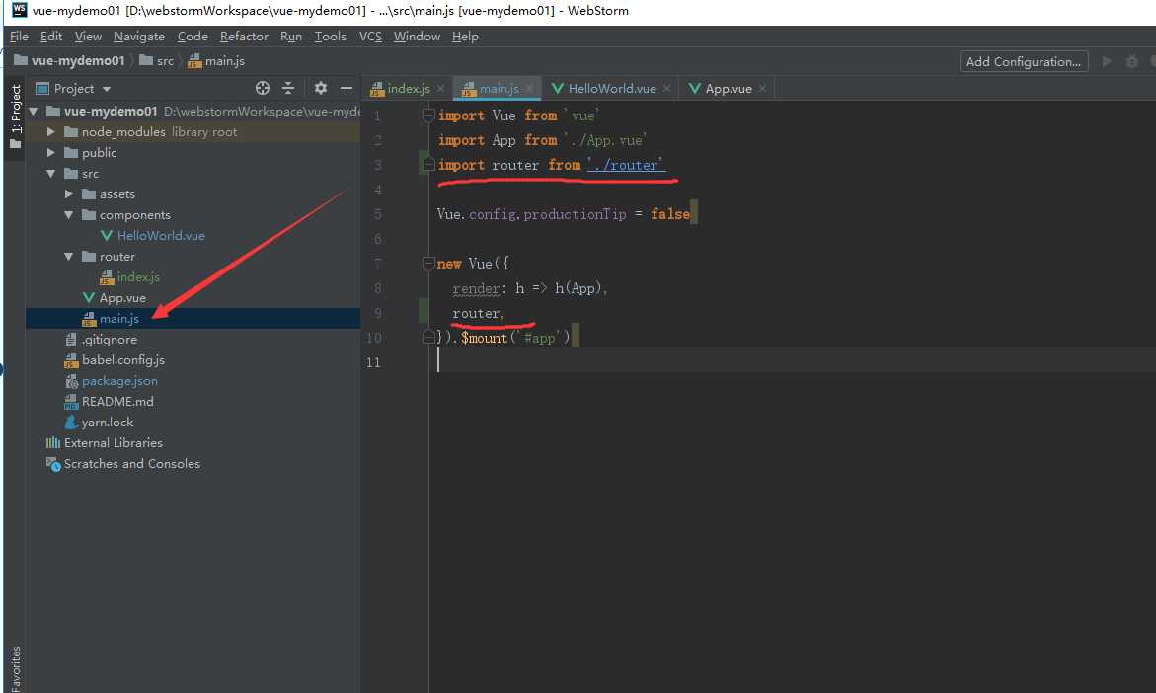Open the File menu
The width and height of the screenshot is (1156, 693).
[x=19, y=37]
